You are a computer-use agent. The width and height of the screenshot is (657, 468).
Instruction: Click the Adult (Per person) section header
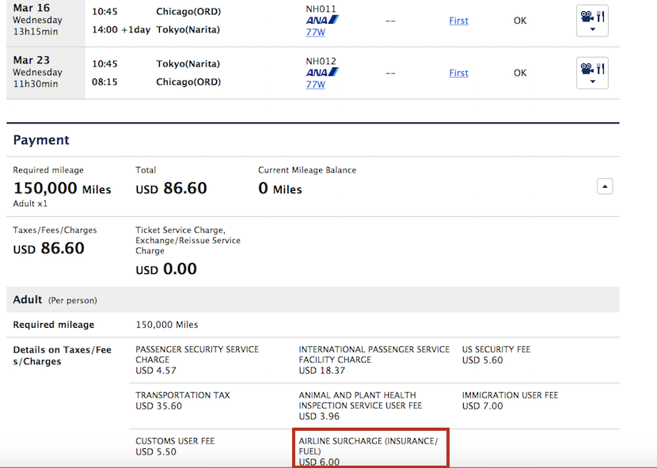[x=55, y=300]
